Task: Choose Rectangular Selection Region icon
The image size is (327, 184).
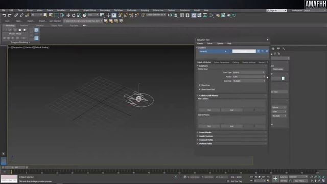Action: click(57, 15)
